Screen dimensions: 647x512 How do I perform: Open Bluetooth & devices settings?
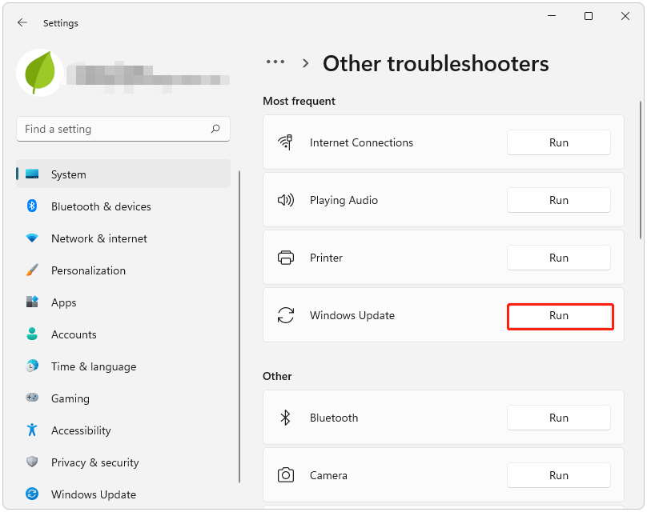coord(123,206)
